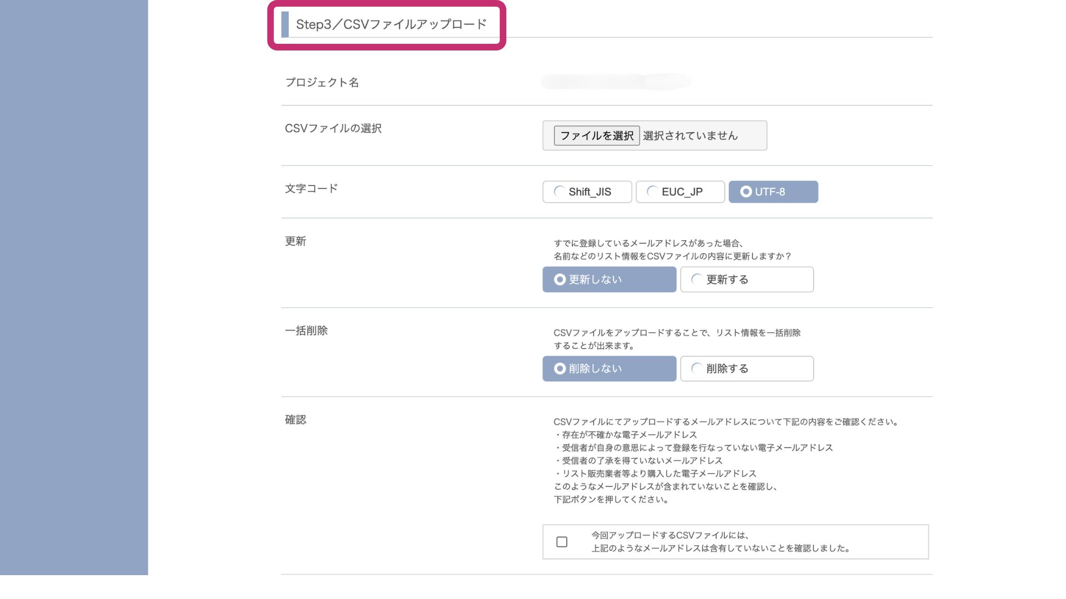Select the EUC_JP character encoding
Image resolution: width=1066 pixels, height=599 pixels.
tap(680, 192)
